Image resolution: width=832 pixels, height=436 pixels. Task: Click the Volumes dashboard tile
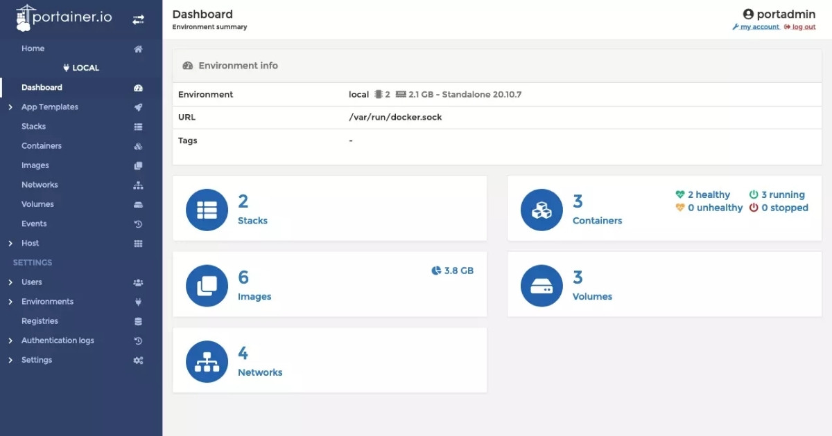pyautogui.click(x=664, y=284)
